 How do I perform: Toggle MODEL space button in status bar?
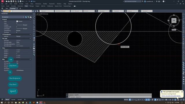tap(126, 100)
